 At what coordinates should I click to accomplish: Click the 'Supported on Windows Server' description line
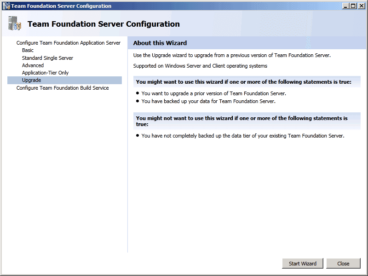pyautogui.click(x=200, y=66)
